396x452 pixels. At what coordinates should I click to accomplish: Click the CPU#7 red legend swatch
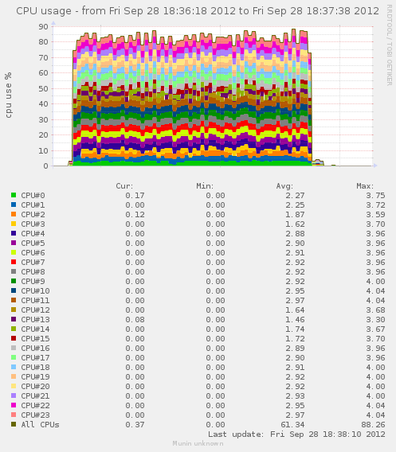[14, 262]
